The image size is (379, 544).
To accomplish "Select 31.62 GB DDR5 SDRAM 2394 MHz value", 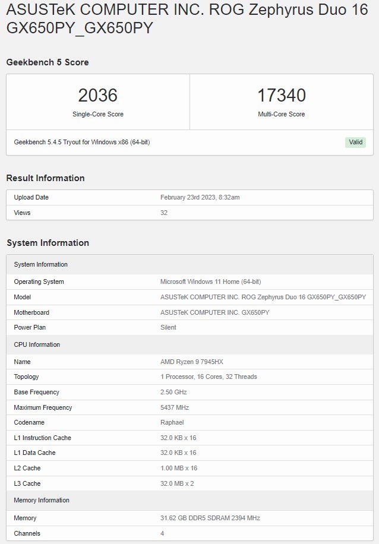I will click(x=210, y=518).
